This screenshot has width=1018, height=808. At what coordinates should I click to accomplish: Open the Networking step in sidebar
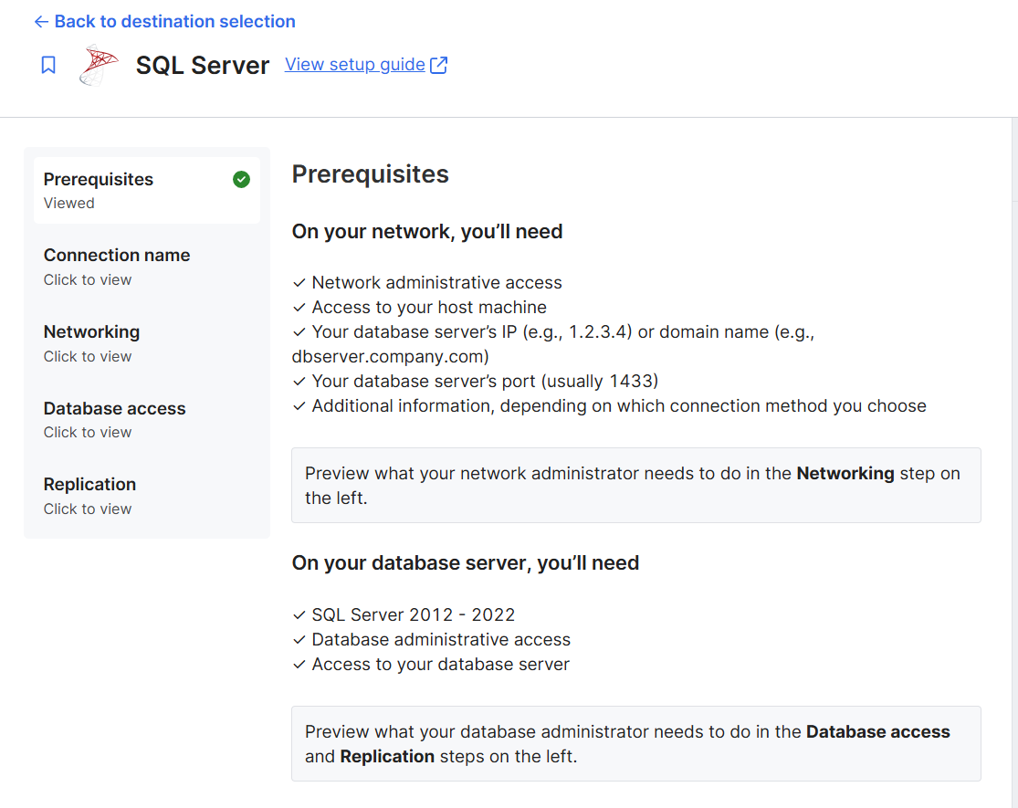(147, 343)
